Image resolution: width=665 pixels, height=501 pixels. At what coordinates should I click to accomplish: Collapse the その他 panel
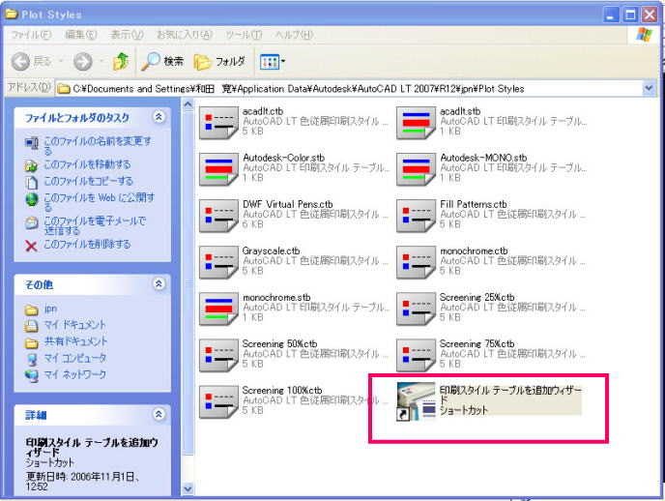pyautogui.click(x=159, y=283)
